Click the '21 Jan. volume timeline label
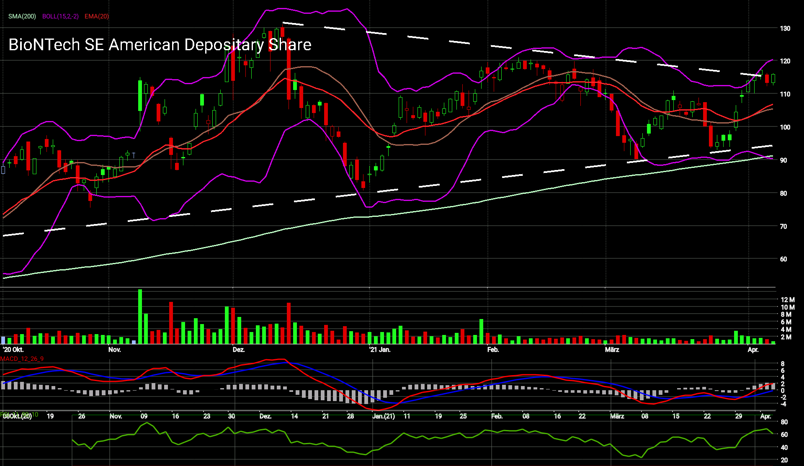The width and height of the screenshot is (804, 466). [x=379, y=350]
